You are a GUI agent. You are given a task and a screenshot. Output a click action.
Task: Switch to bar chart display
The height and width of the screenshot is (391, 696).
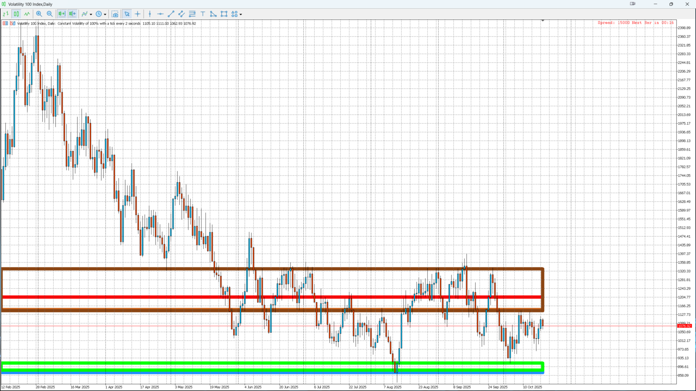(6, 14)
